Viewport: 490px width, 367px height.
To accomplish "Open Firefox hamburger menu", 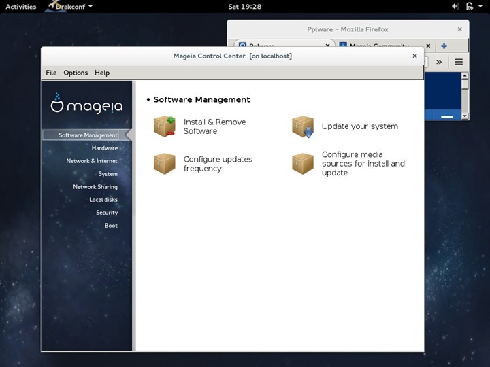I will (x=459, y=62).
